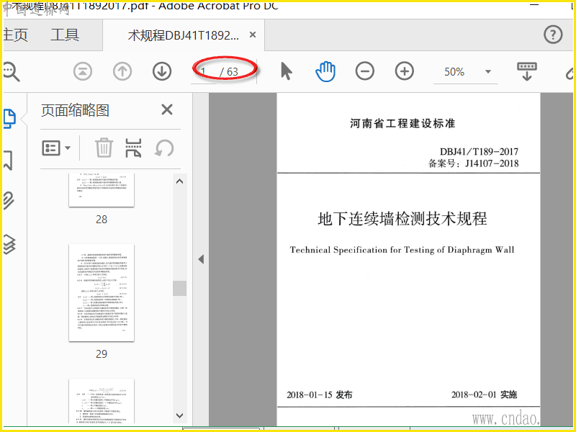Viewport: 576px width, 432px height.
Task: Click thumbnail scrollbar down arrow
Action: (179, 415)
